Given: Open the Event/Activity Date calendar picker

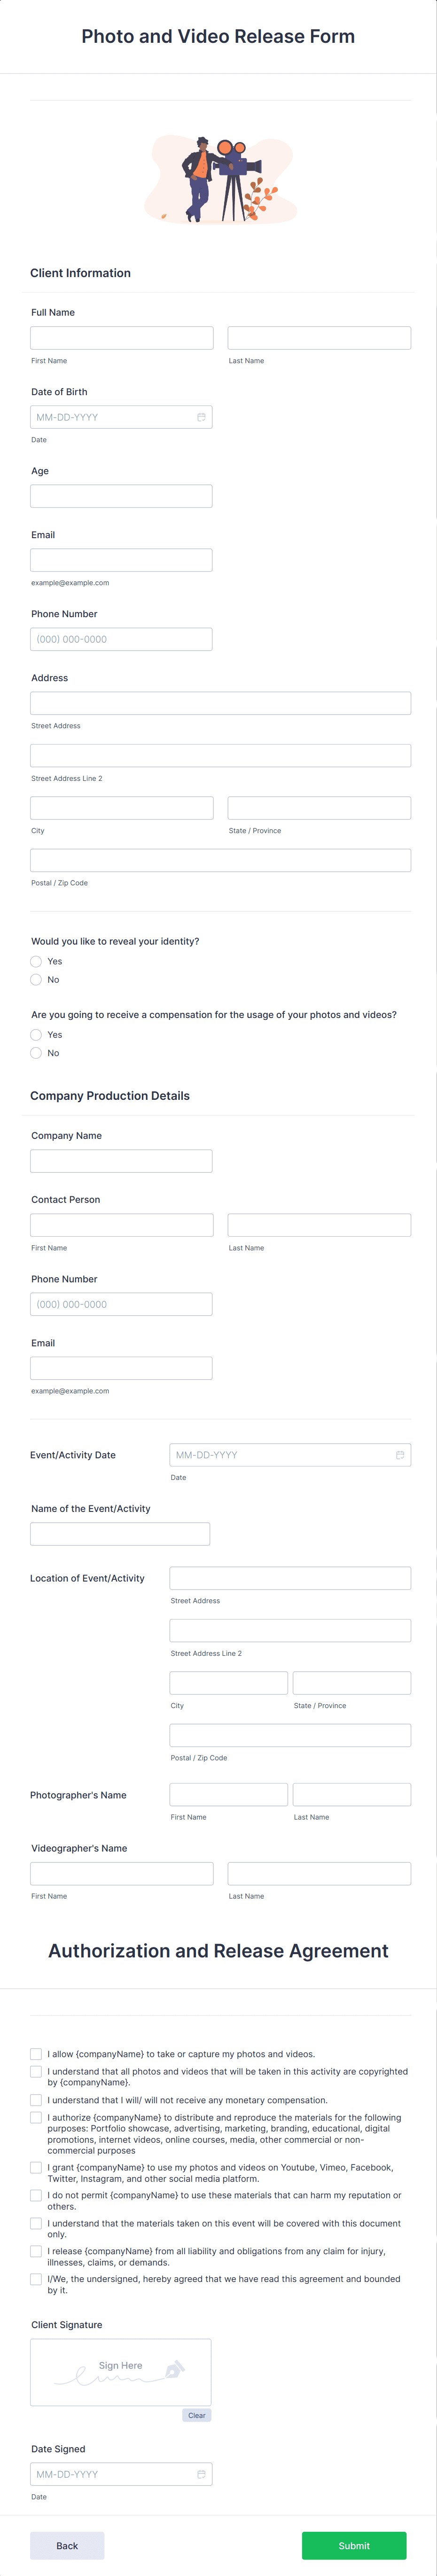Looking at the screenshot, I should pos(399,1455).
